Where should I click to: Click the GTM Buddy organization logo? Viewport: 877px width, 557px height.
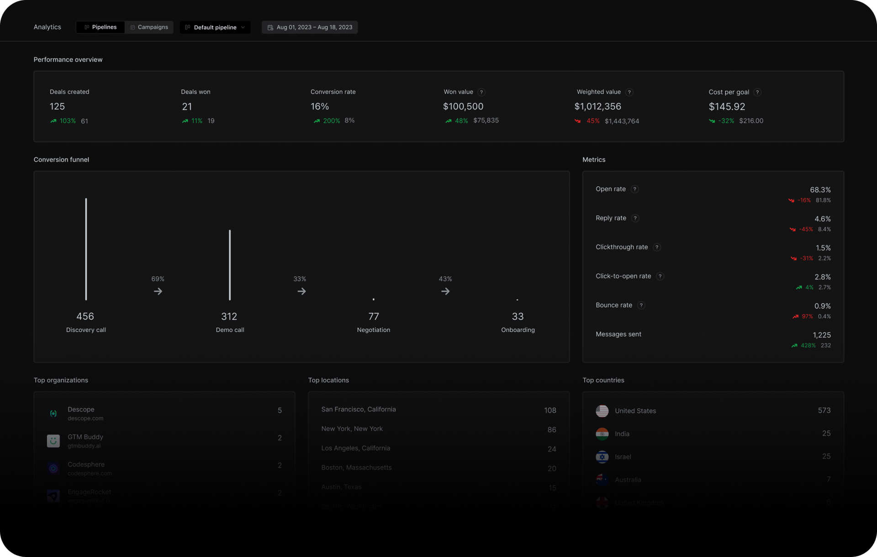click(53, 441)
